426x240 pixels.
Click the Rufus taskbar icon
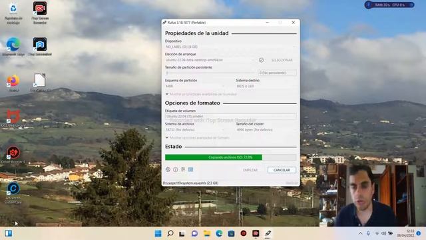coord(268,233)
